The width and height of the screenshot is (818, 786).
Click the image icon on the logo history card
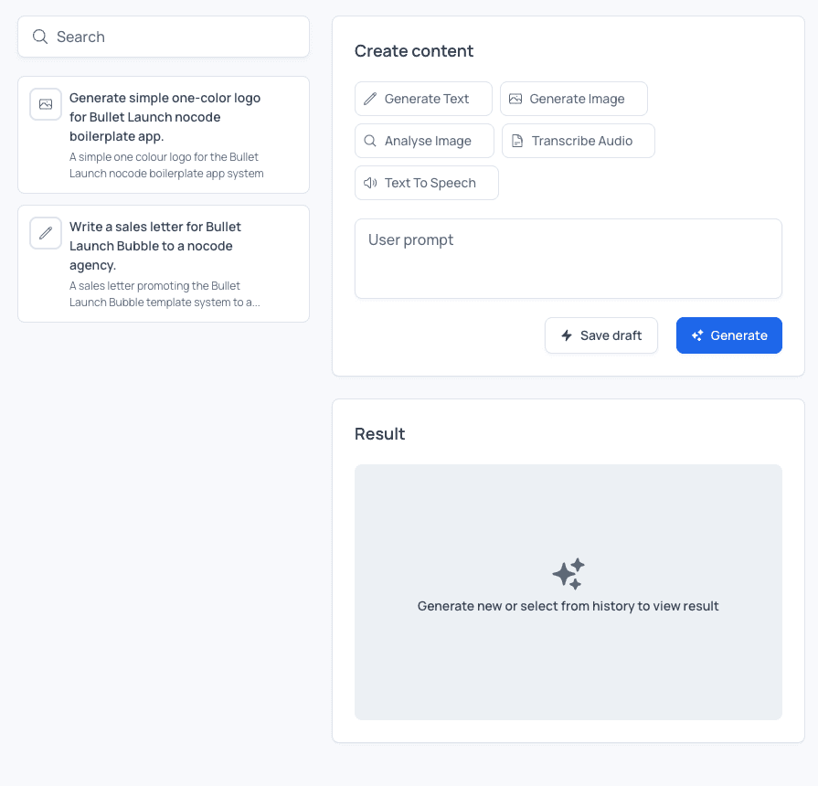[46, 104]
